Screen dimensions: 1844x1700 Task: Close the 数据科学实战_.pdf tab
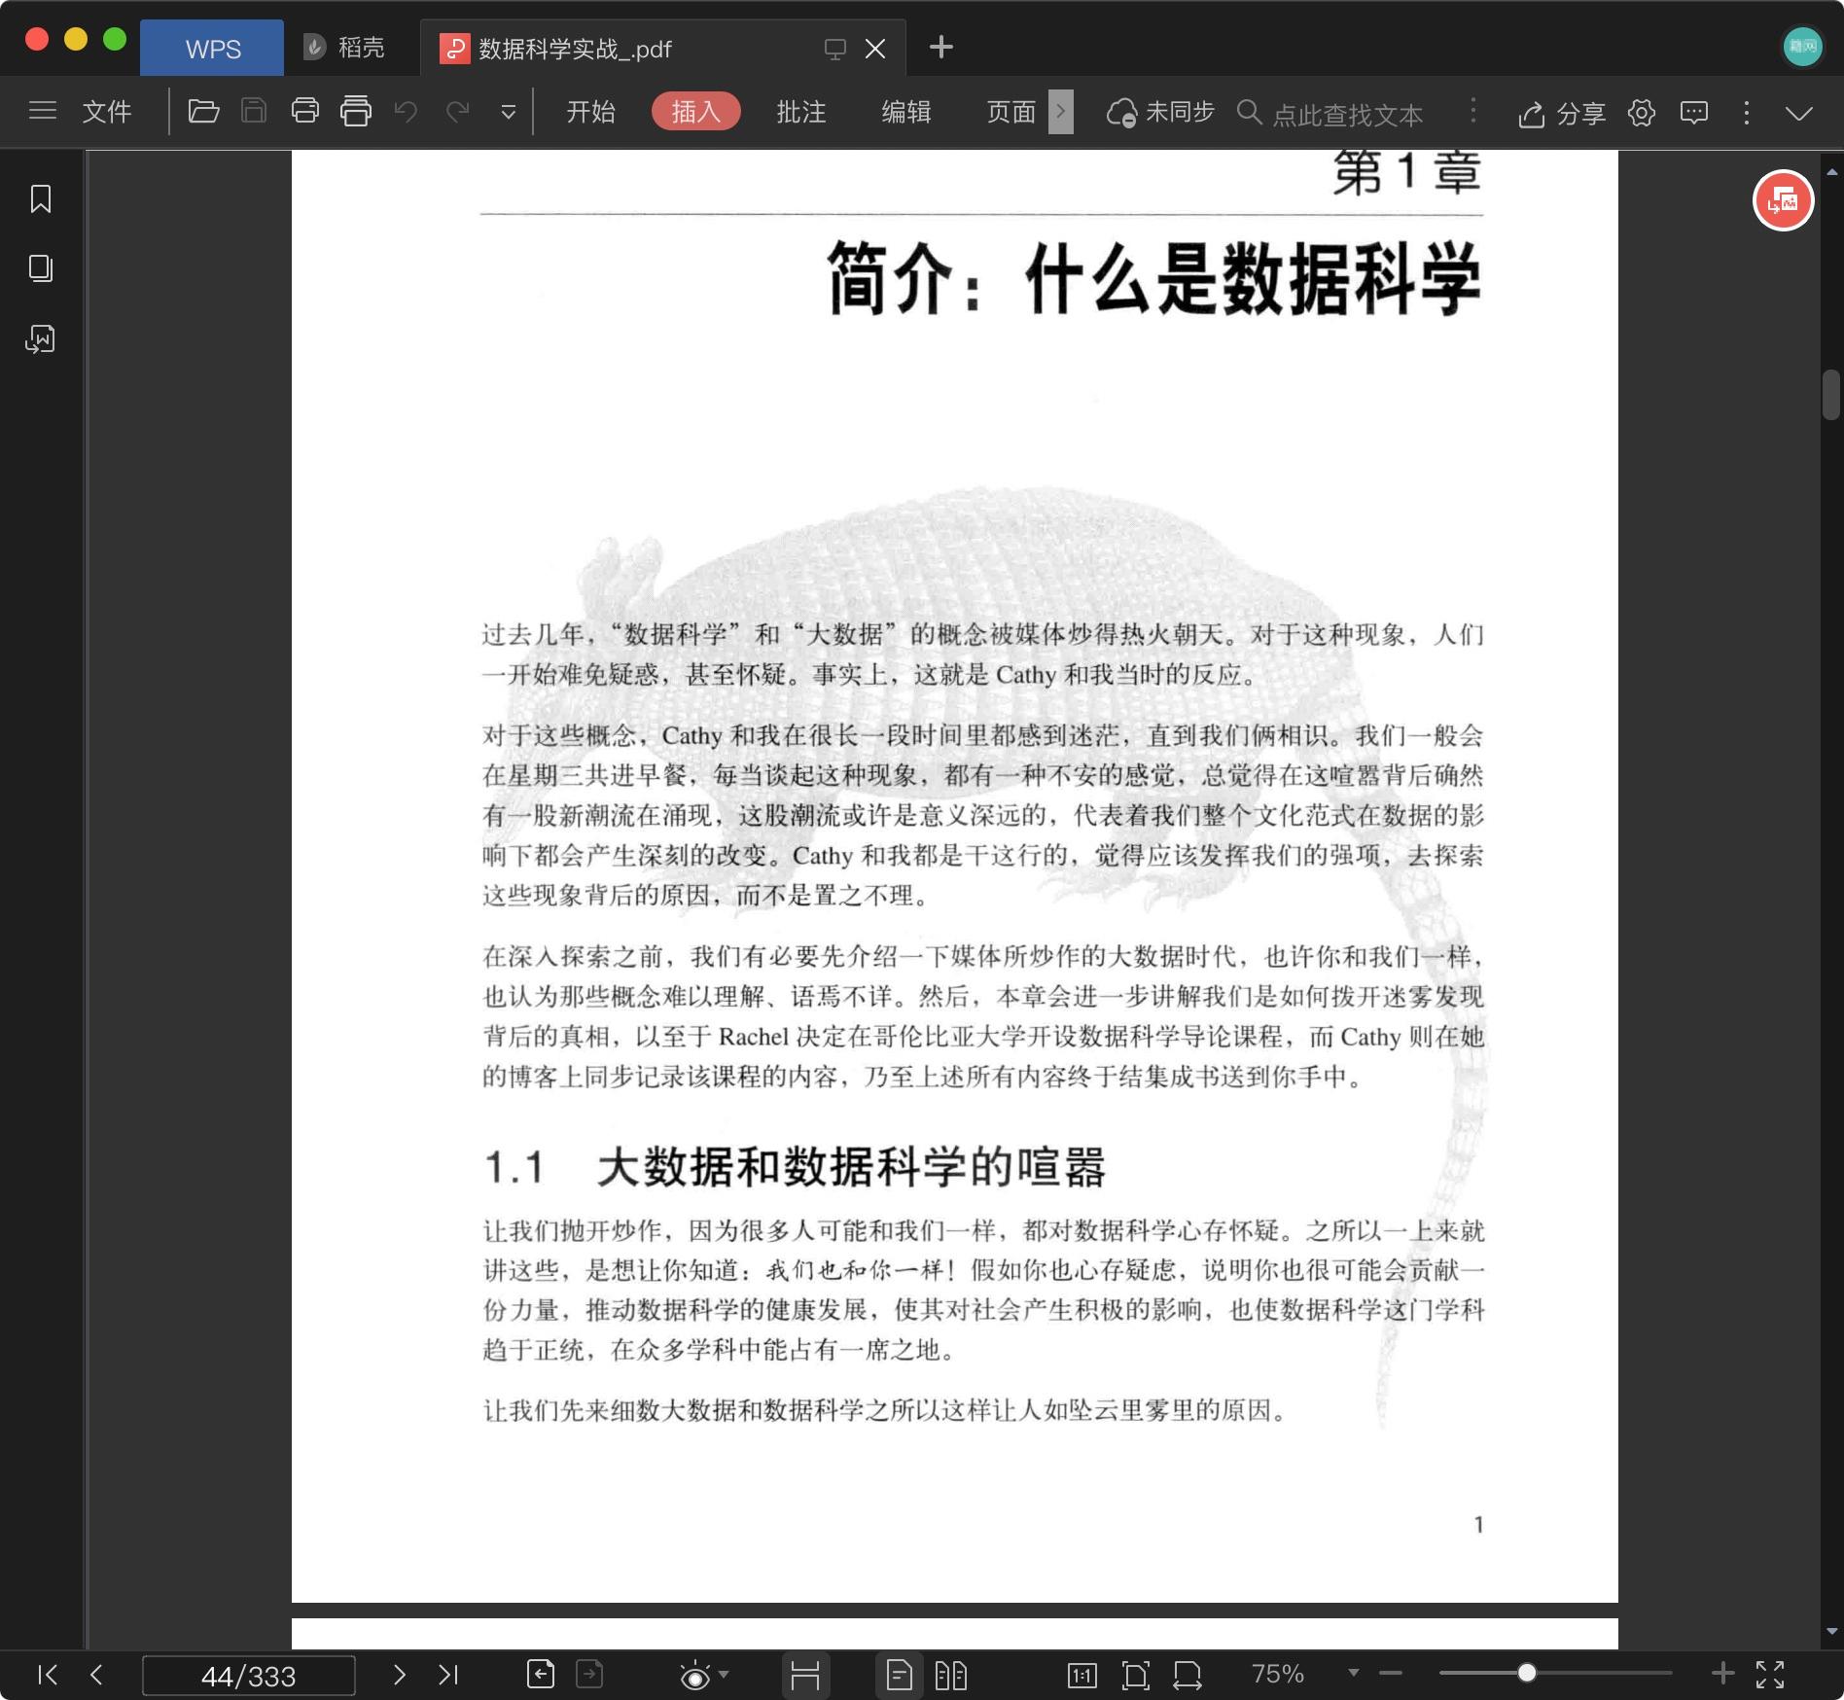click(x=875, y=49)
